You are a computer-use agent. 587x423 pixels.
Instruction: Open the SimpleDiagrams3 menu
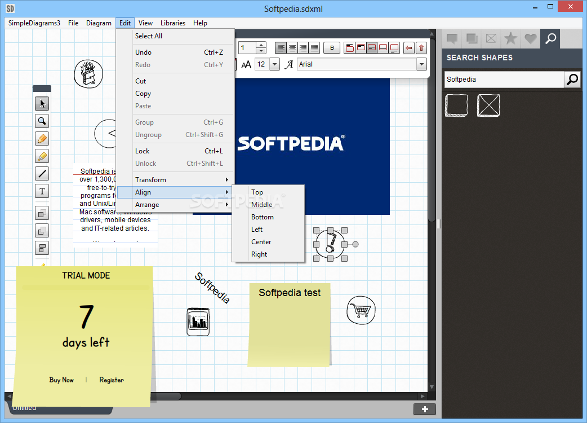(x=34, y=23)
